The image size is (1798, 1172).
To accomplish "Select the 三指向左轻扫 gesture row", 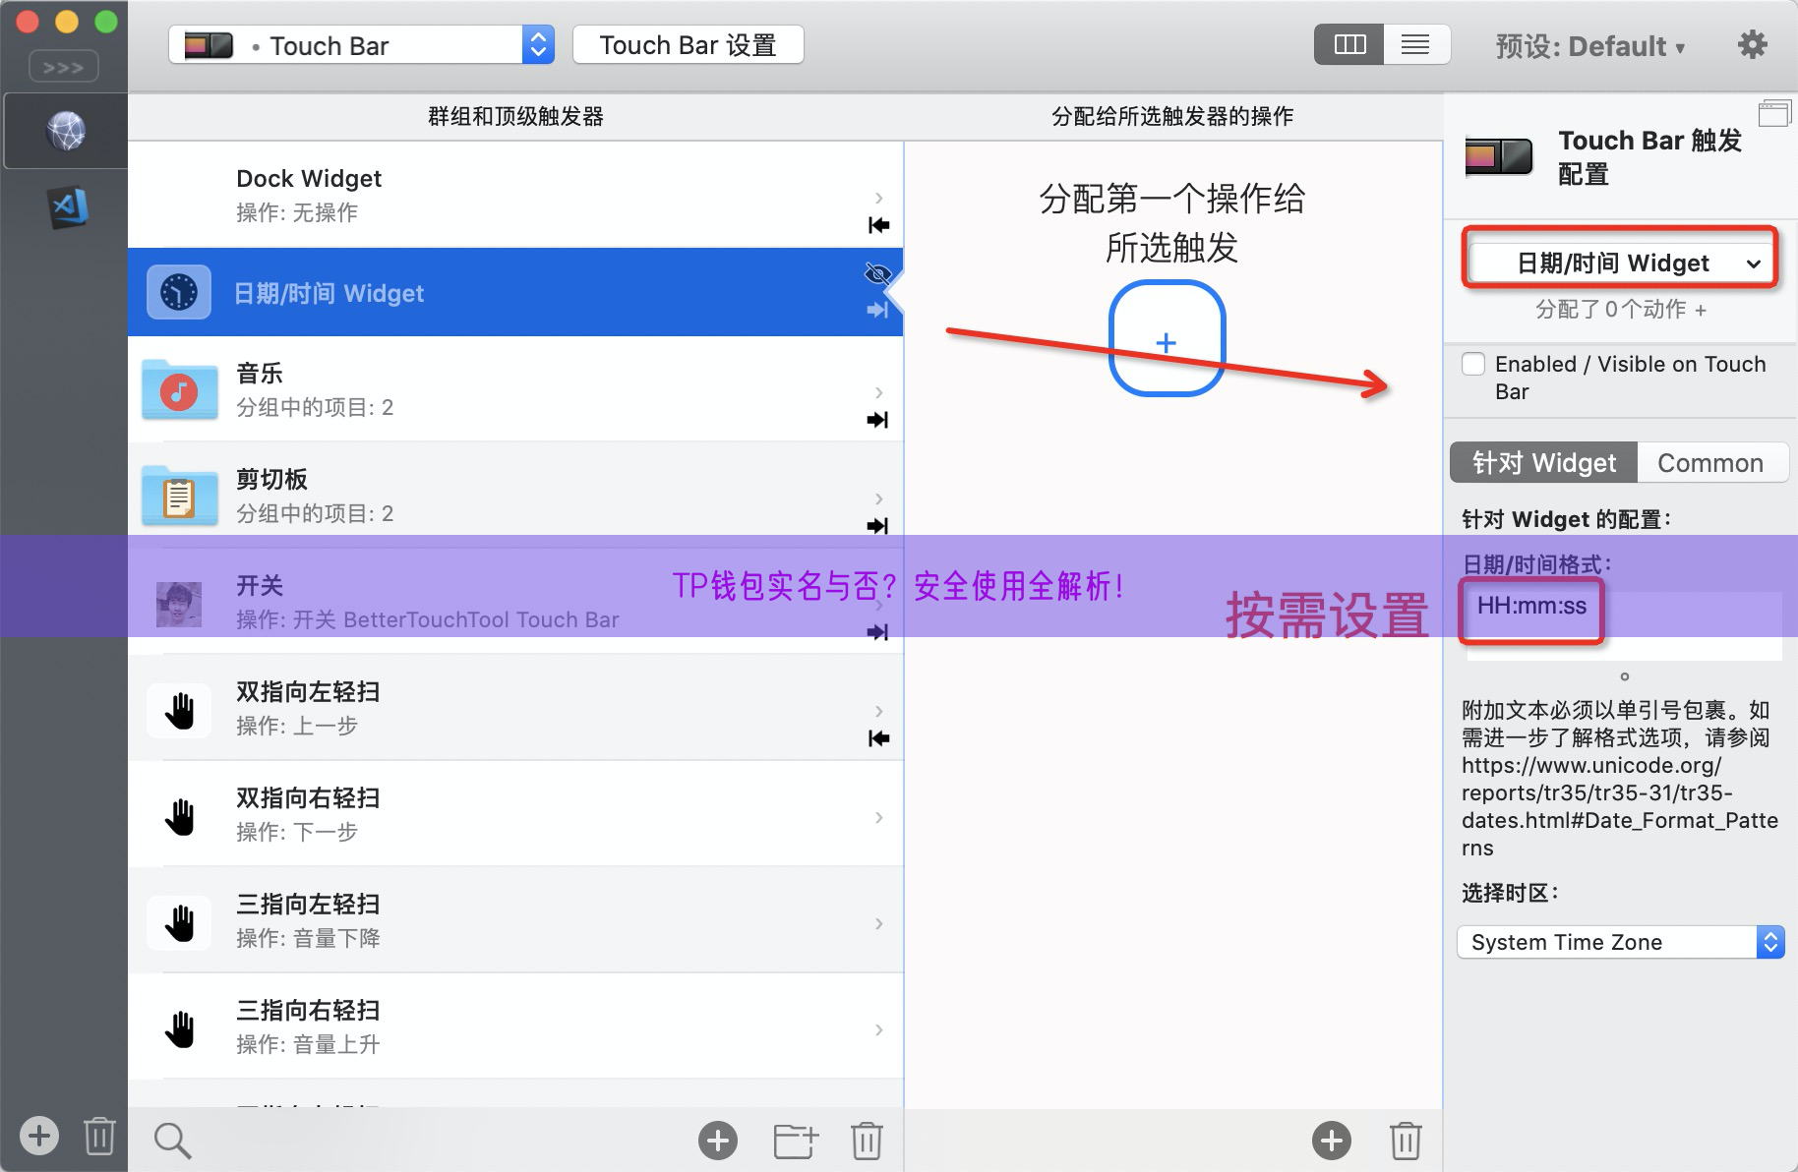I will (515, 920).
